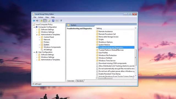176x99 pixels.
Task: Click the list's scroll-up arrow
Action: 136,28
